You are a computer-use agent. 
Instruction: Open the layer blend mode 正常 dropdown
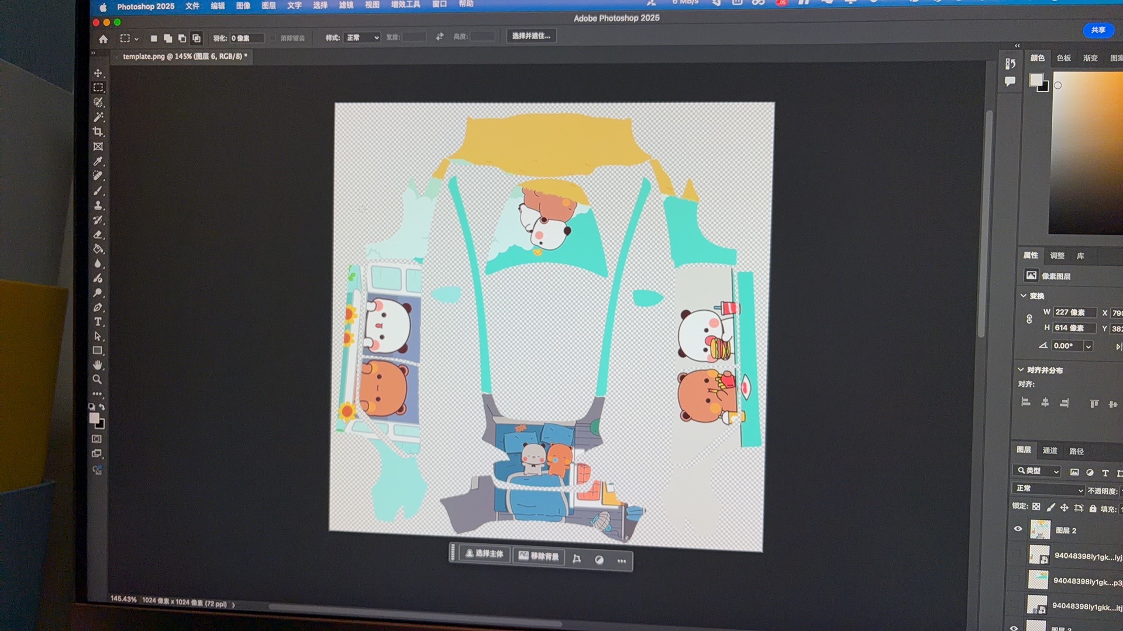tap(1049, 489)
